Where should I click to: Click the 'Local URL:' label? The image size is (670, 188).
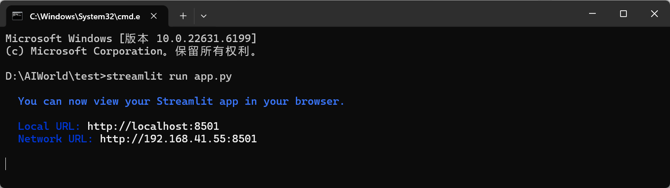pos(49,126)
